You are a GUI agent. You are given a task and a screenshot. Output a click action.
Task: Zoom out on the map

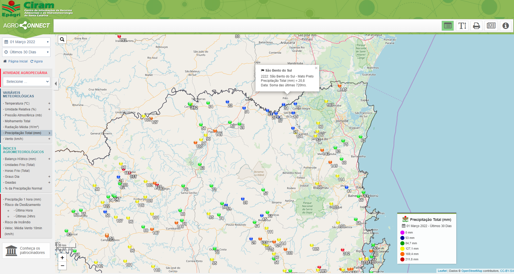[x=62, y=266]
